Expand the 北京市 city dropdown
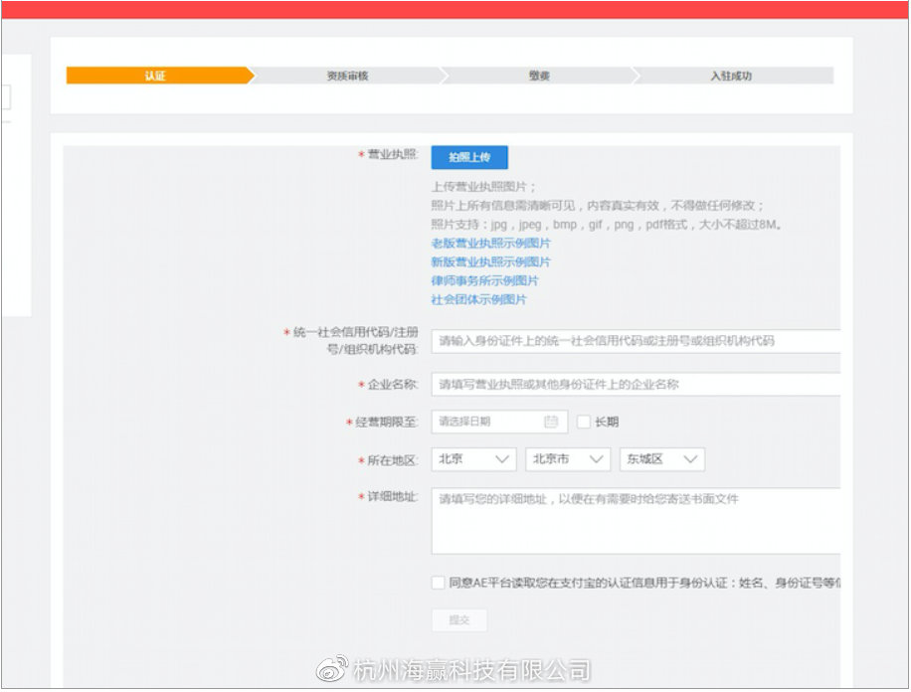This screenshot has width=911, height=692. 567,459
